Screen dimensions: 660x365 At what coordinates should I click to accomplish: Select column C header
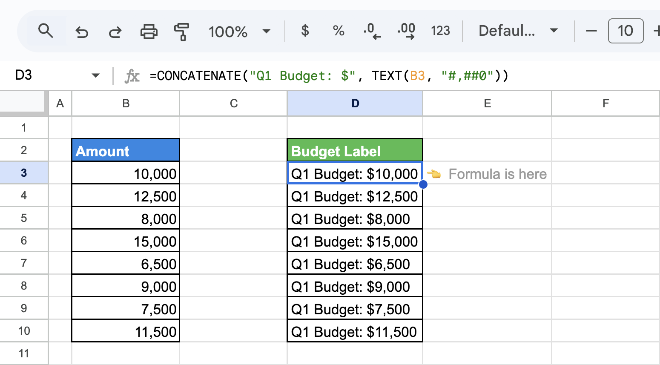point(233,103)
